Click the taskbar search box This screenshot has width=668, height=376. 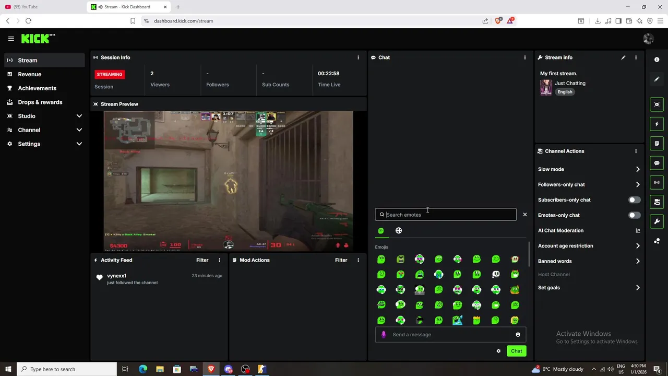[67, 369]
